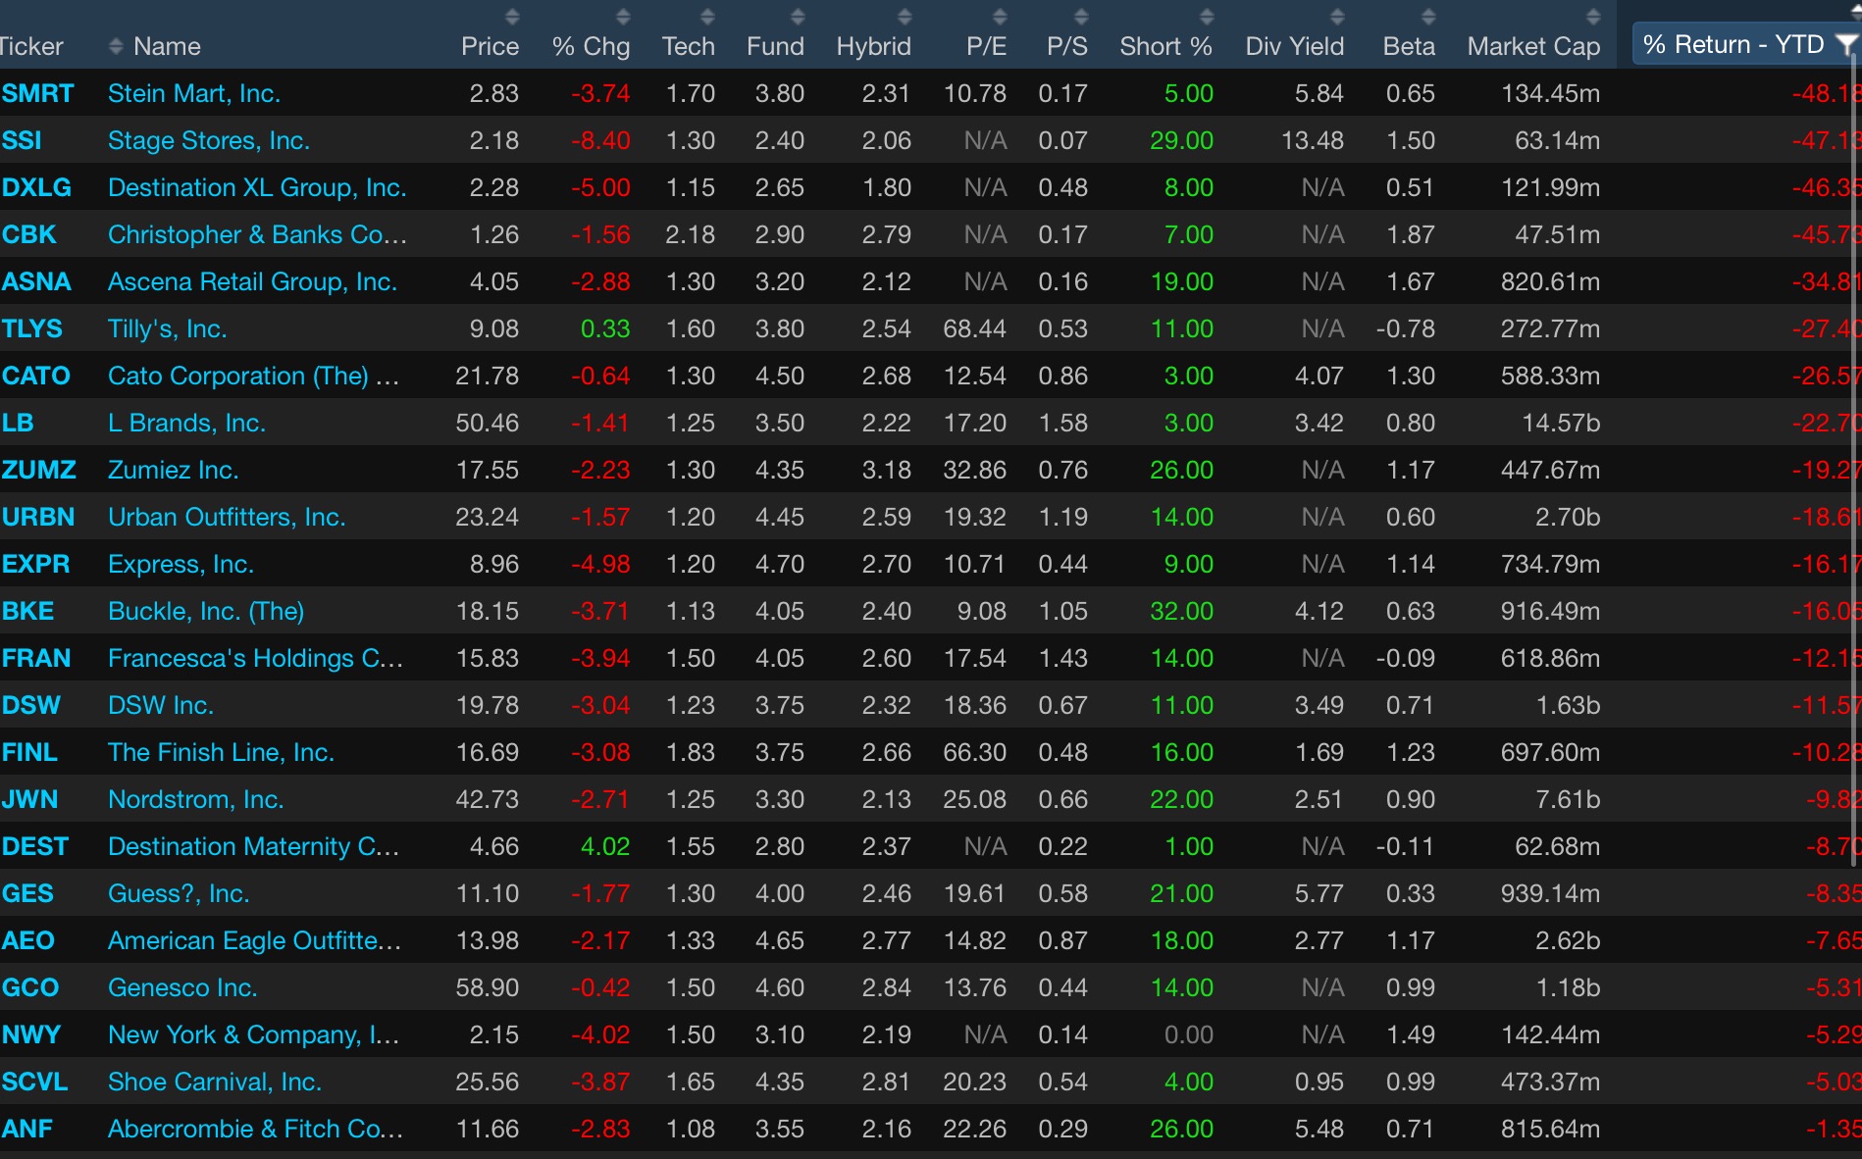Click price 50.46 in L Brands row
The width and height of the screenshot is (1862, 1159).
(x=488, y=423)
